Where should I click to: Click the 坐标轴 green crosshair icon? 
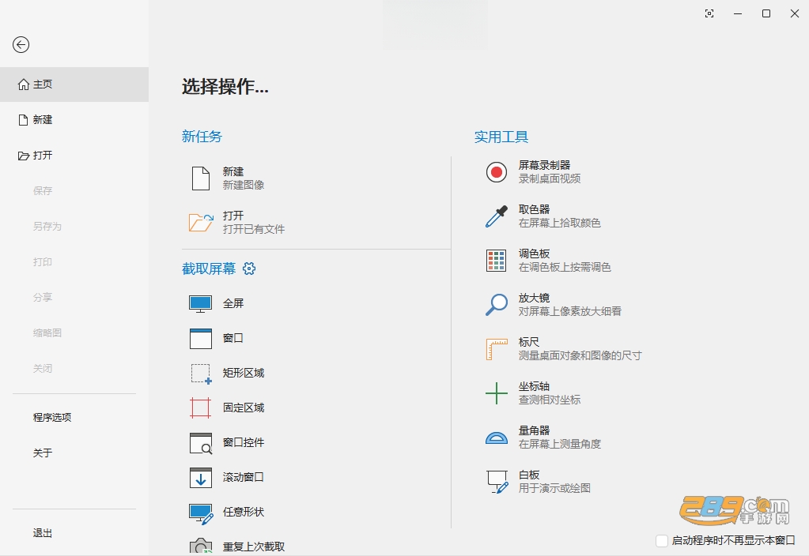[497, 393]
